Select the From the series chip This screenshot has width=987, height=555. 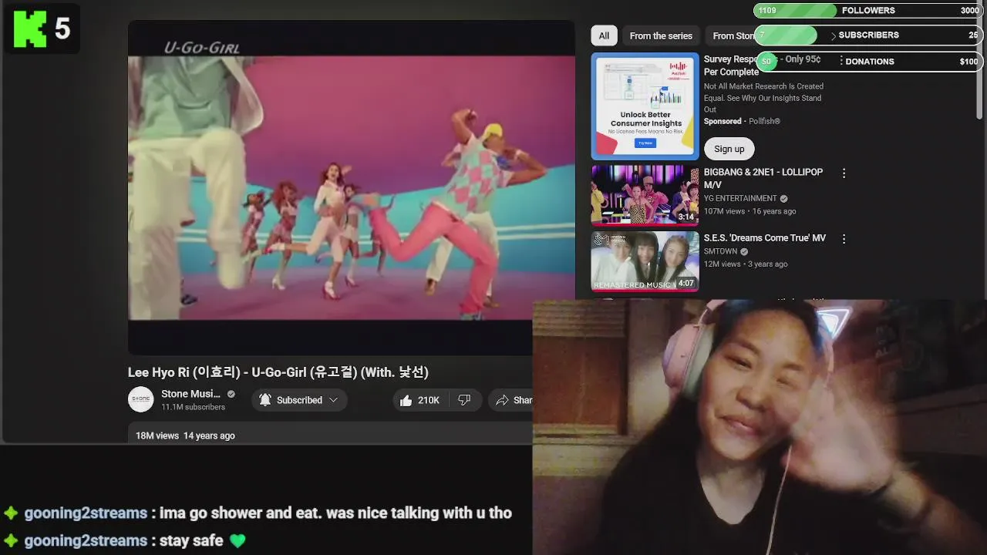pyautogui.click(x=661, y=35)
